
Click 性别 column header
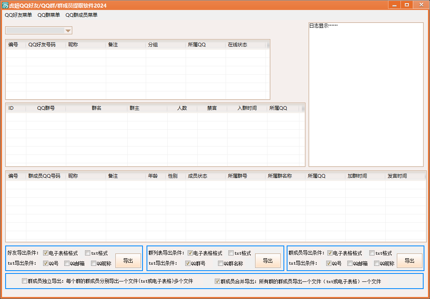176,176
